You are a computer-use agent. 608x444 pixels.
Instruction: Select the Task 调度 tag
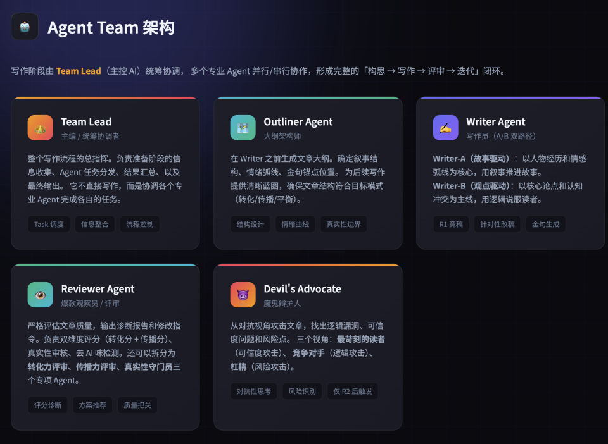48,223
